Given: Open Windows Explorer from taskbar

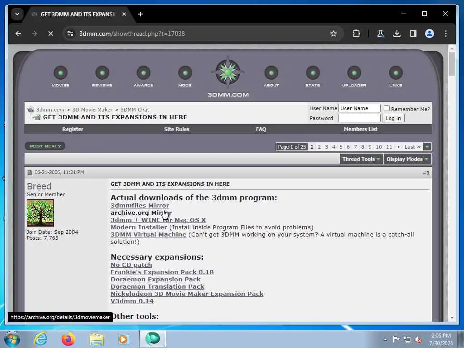Looking at the screenshot, I should (97, 340).
